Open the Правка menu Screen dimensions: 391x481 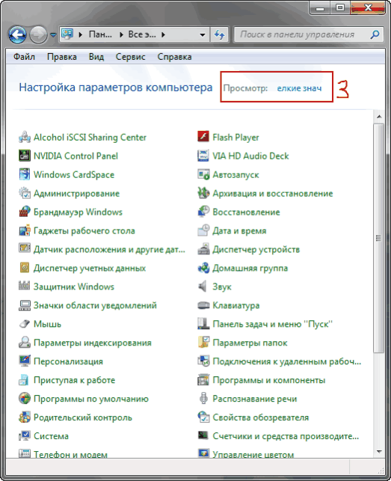pos(61,57)
